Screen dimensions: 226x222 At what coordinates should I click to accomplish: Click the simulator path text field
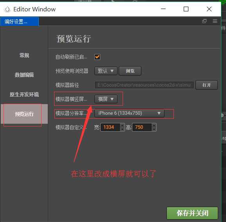tap(144, 85)
